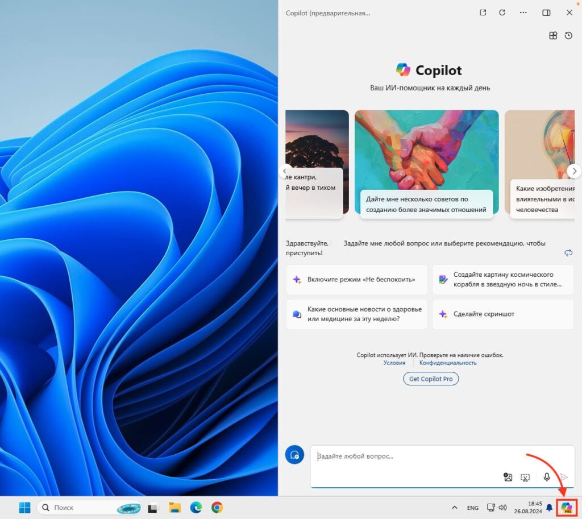This screenshot has height=519, width=582.
Task: Open File Explorer from the taskbar
Action: (x=174, y=508)
